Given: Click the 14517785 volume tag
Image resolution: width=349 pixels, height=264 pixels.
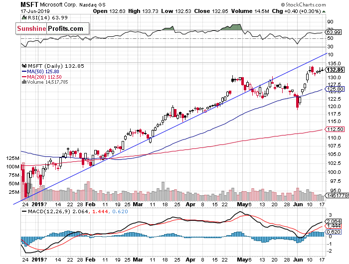Looking at the screenshot, I should (x=338, y=196).
